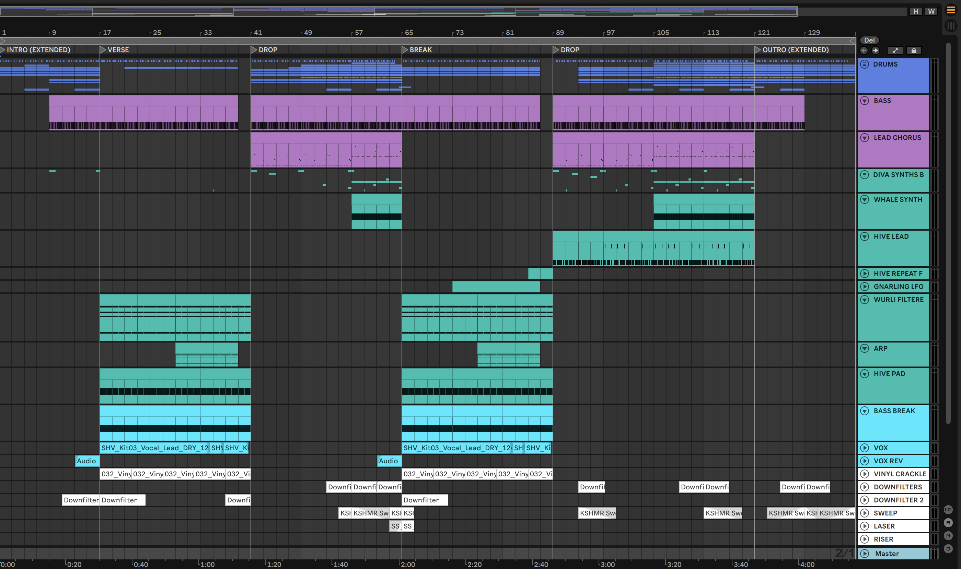Toggle the Returns (R) section visibility

coord(948,523)
